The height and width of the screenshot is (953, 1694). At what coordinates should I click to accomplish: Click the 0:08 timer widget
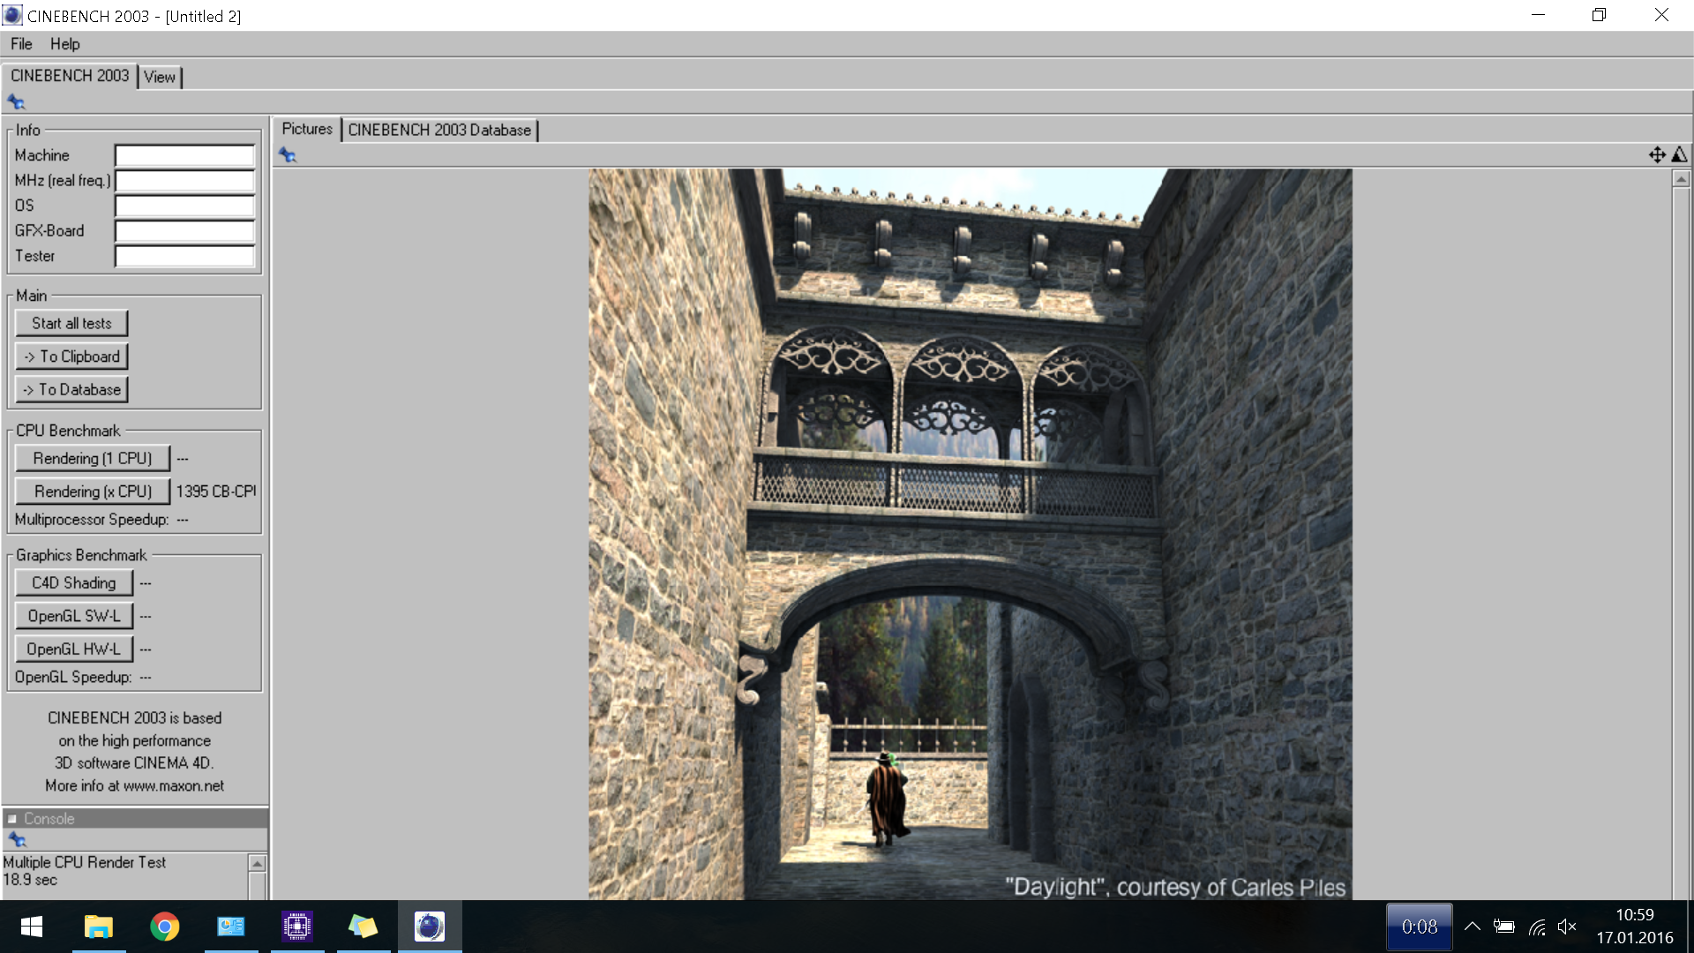pyautogui.click(x=1420, y=927)
